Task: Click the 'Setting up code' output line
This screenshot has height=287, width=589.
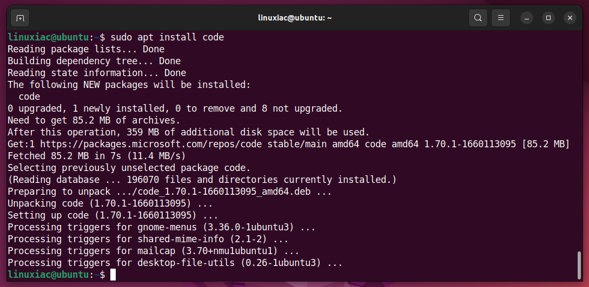Action: coord(112,215)
